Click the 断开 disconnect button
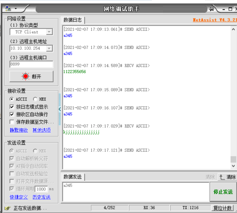Screen dimensions: 237x213 coord(31,76)
